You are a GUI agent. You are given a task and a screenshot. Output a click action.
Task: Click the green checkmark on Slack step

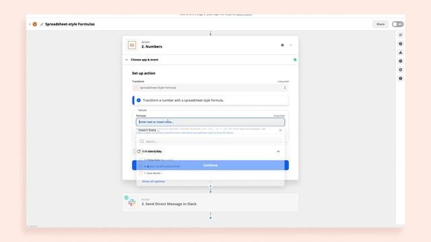tap(126, 198)
